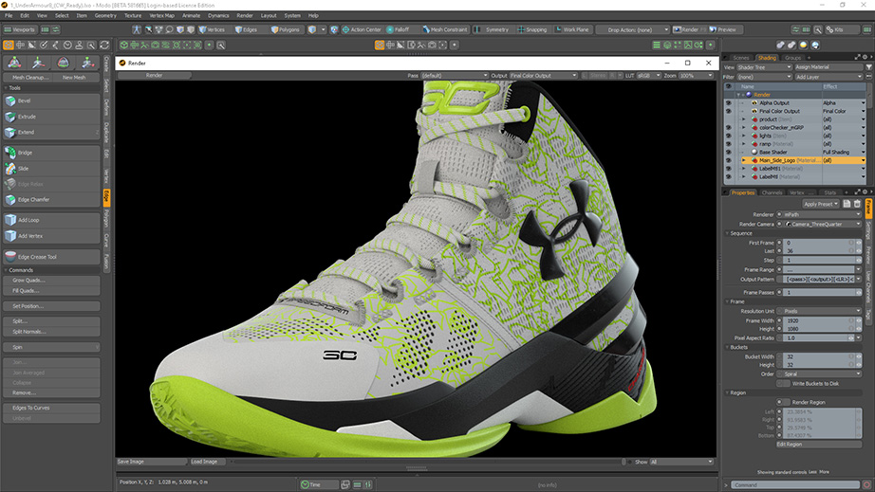Viewport: 875px width, 492px height.
Task: Toggle visibility of Main_Side_Logo layer
Action: 728,160
